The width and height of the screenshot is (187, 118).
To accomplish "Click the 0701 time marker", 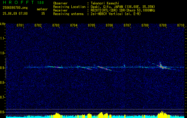I will click(20, 25).
